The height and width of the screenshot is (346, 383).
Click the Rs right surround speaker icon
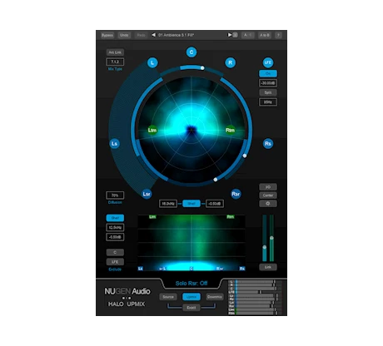(268, 144)
